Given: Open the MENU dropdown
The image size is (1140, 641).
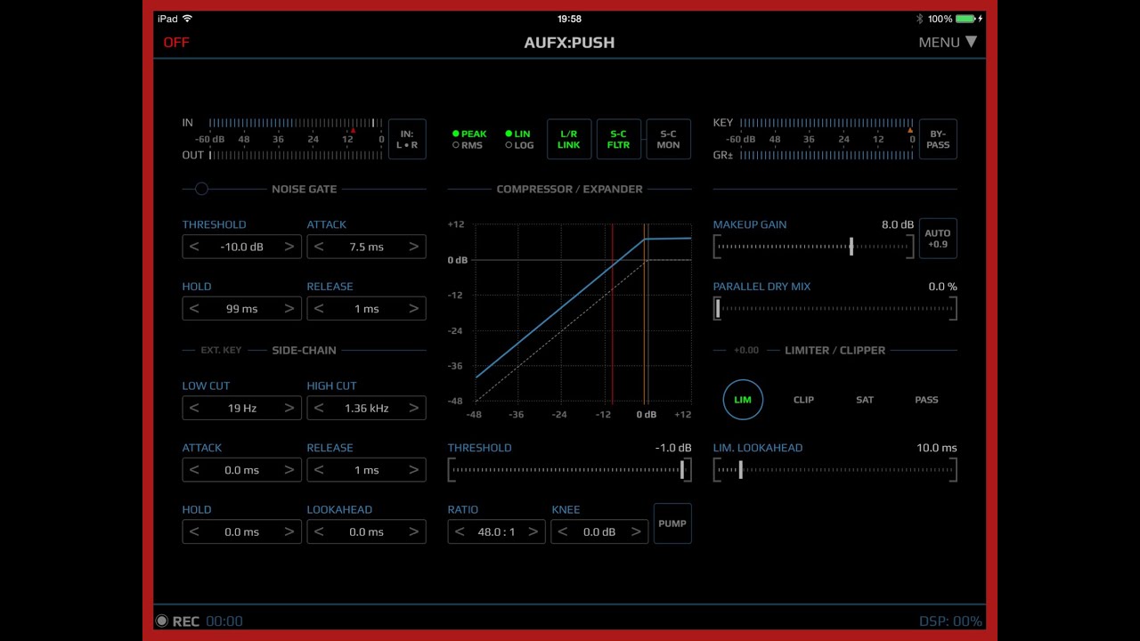Looking at the screenshot, I should click(x=948, y=42).
